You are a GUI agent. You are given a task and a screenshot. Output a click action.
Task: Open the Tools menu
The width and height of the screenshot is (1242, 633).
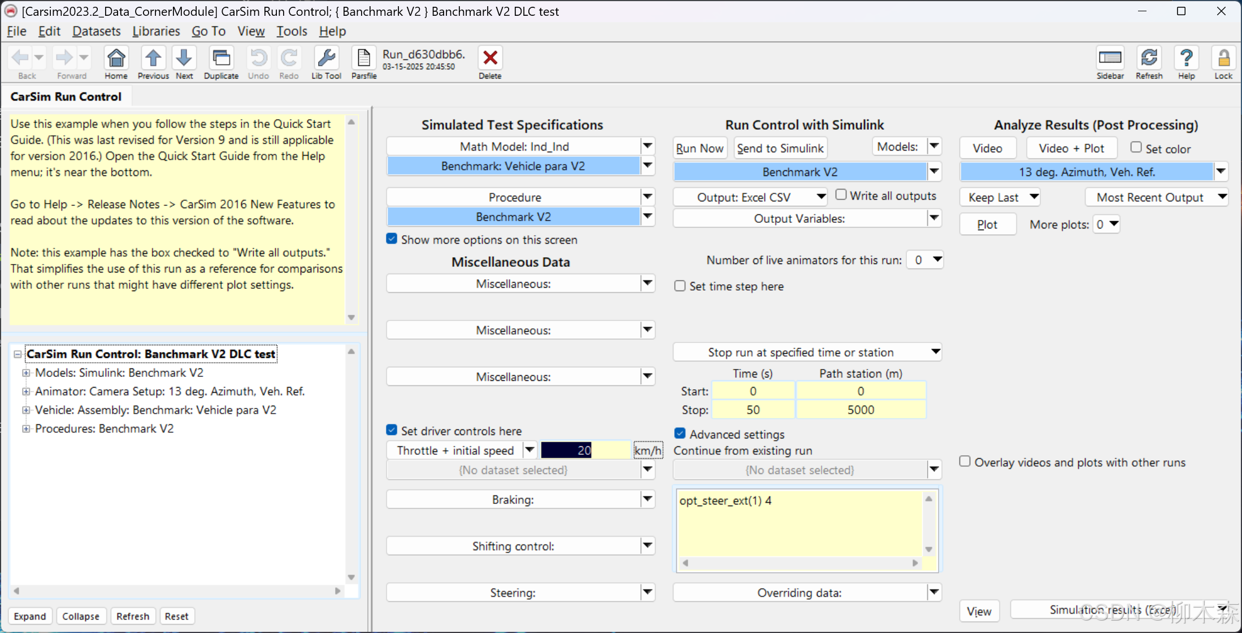click(x=291, y=31)
